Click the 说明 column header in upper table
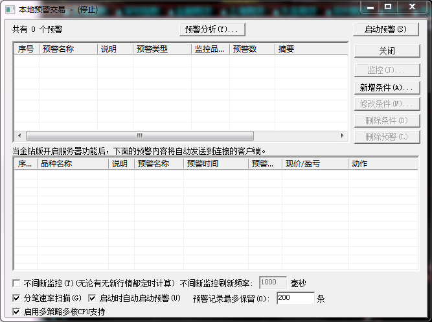The width and height of the screenshot is (432, 322). [x=115, y=49]
